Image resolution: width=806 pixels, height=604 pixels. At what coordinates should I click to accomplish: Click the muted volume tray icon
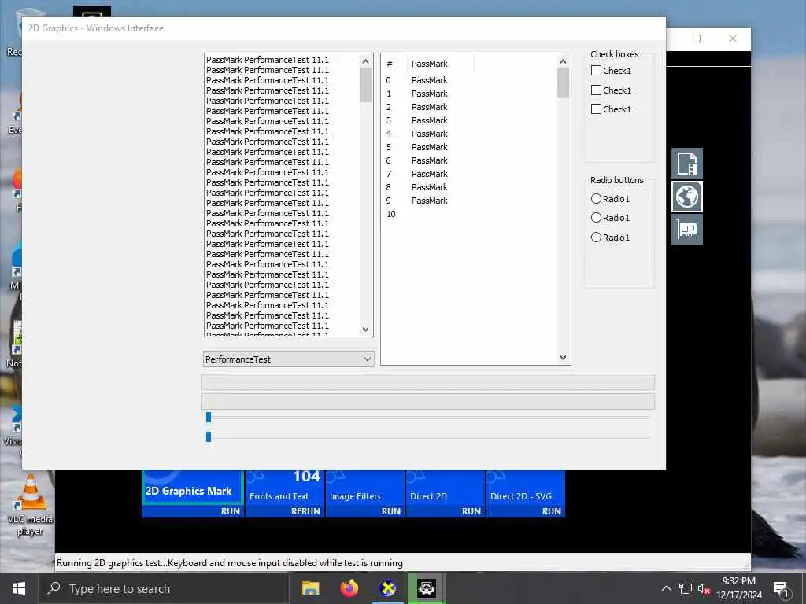pos(704,588)
